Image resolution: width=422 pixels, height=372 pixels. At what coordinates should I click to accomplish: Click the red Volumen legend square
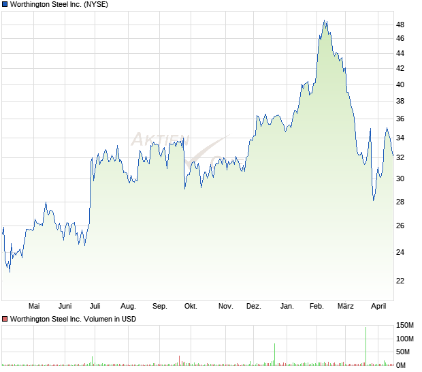(5, 320)
